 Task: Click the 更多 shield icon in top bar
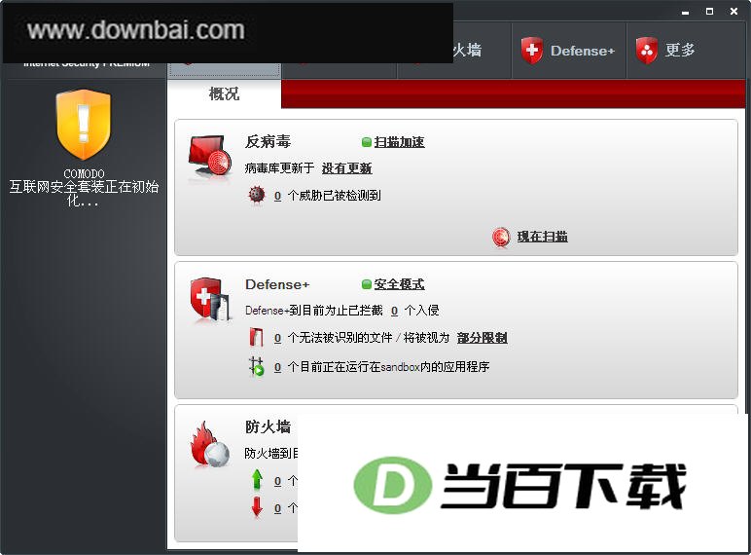pos(647,51)
